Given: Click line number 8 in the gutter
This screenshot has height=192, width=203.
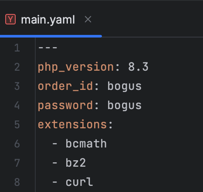Looking at the screenshot, I should point(17,182).
